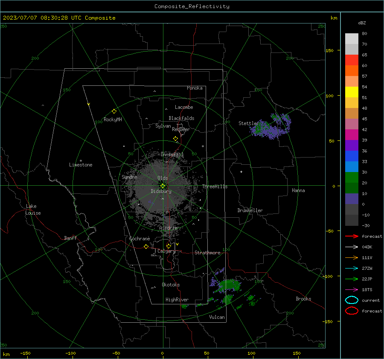Click the Strathmore city label

point(207,253)
